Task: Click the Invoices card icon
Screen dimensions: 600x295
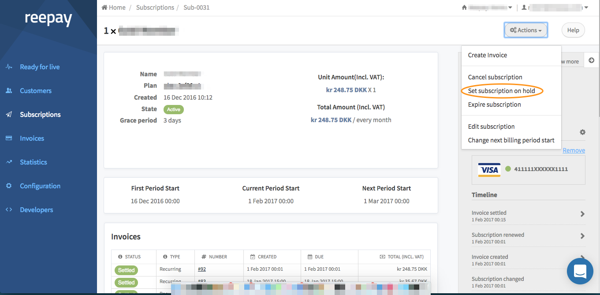Action: click(9, 138)
